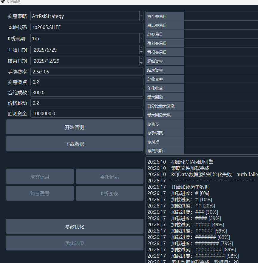Click the 价格跳动 price tick field
Screen dimensions: 258x263
87,103
